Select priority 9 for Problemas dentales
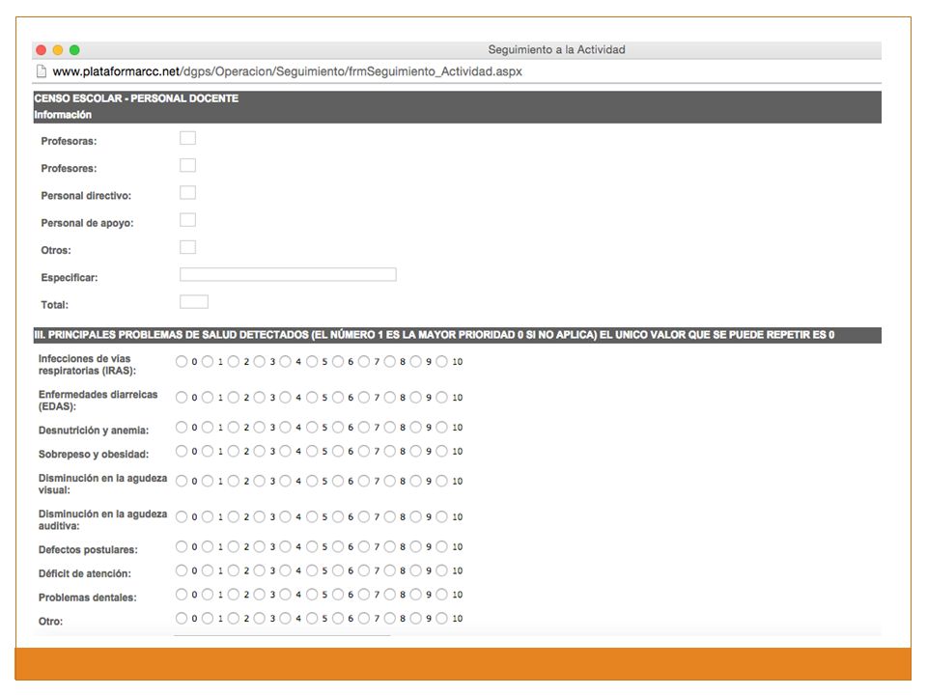Image resolution: width=927 pixels, height=695 pixels. 415,595
